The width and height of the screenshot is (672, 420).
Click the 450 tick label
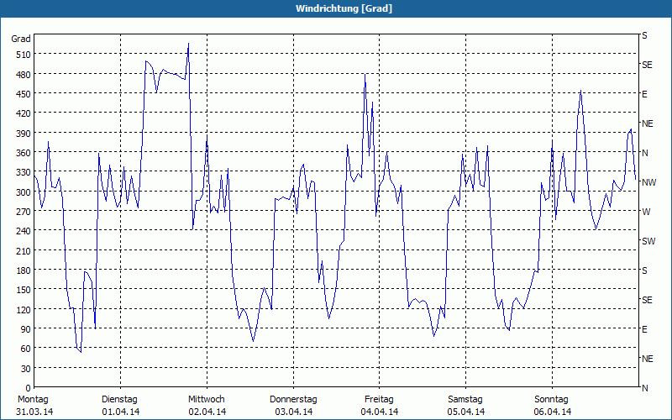[x=24, y=94]
